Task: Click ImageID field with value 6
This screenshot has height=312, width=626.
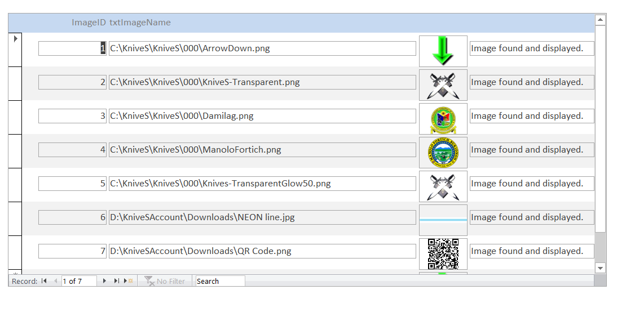Action: pyautogui.click(x=72, y=218)
